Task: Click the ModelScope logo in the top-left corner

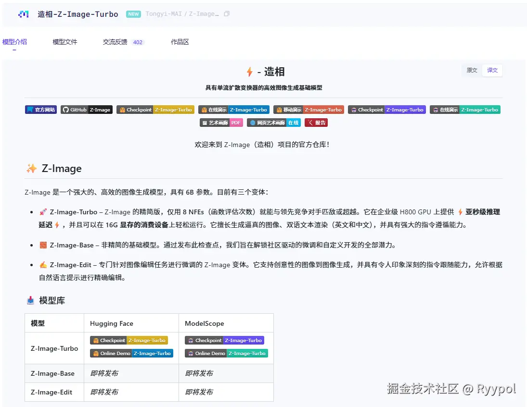Action: pos(24,14)
